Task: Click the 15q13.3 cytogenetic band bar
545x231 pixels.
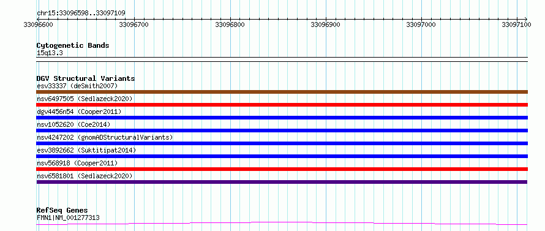Action: tap(282, 59)
